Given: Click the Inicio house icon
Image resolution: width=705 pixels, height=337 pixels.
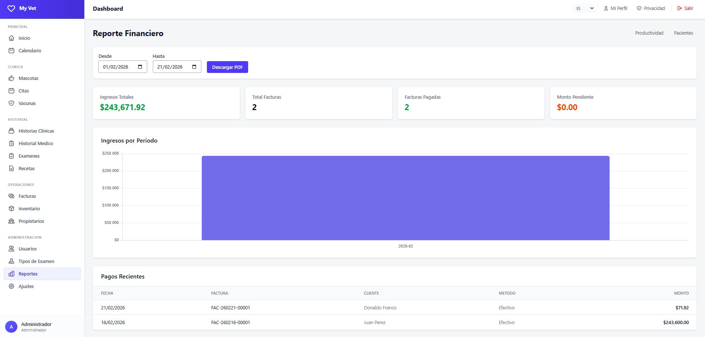Looking at the screenshot, I should pyautogui.click(x=11, y=38).
